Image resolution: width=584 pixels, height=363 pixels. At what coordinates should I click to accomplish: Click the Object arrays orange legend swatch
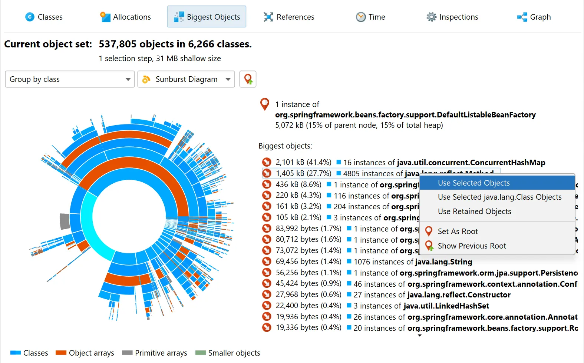point(61,353)
